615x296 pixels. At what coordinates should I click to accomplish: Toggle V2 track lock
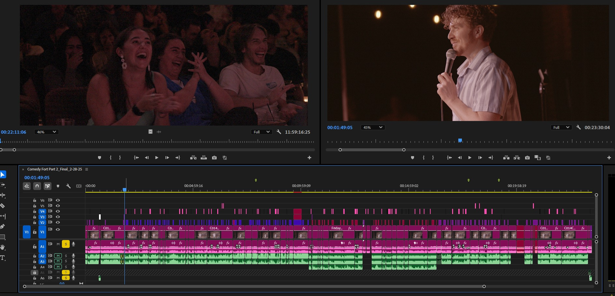tap(35, 222)
